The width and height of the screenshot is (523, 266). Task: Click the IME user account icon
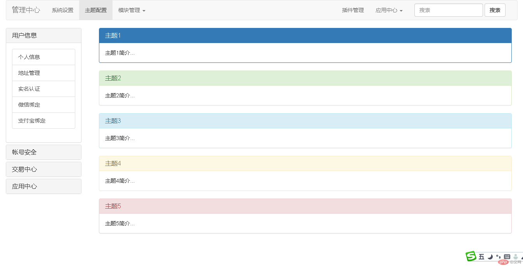(516, 257)
